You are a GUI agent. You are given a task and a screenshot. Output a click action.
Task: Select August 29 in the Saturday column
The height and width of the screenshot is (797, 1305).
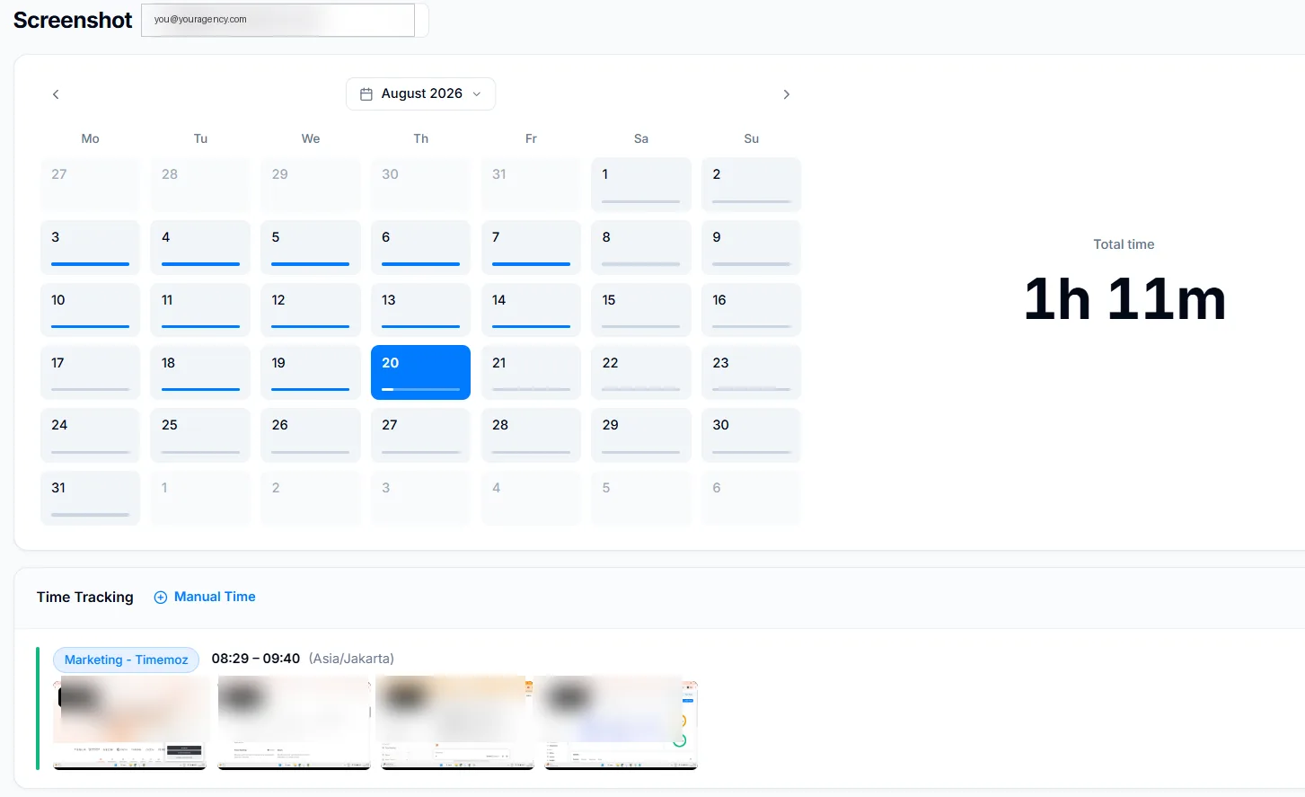pos(641,435)
